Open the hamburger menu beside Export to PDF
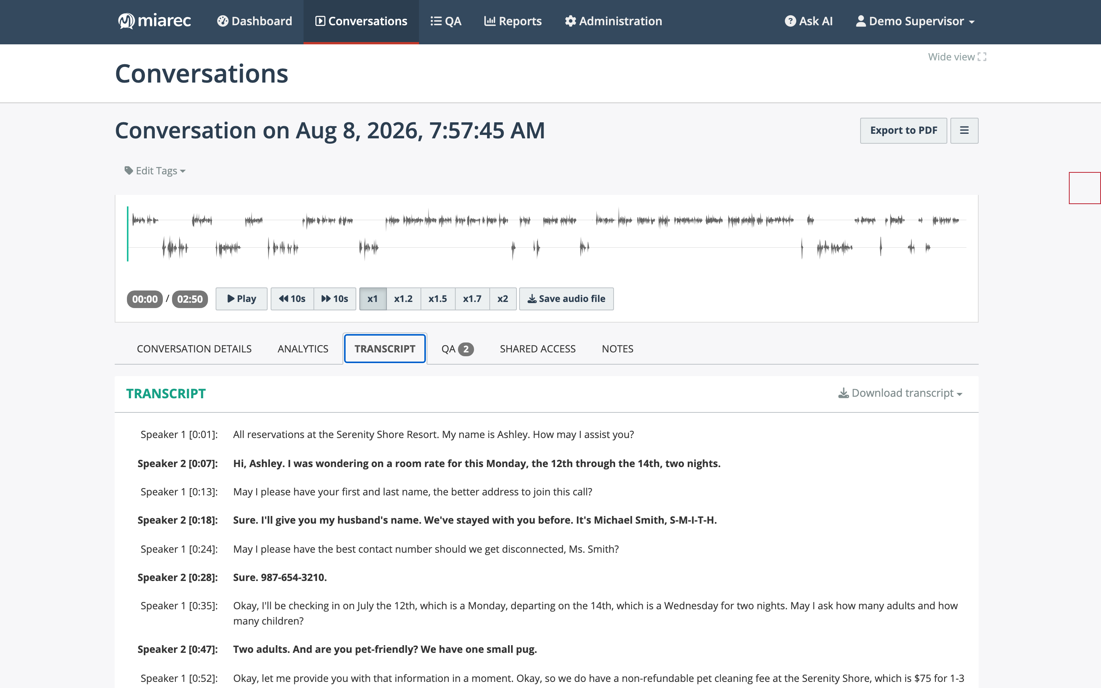The image size is (1101, 688). [x=964, y=131]
